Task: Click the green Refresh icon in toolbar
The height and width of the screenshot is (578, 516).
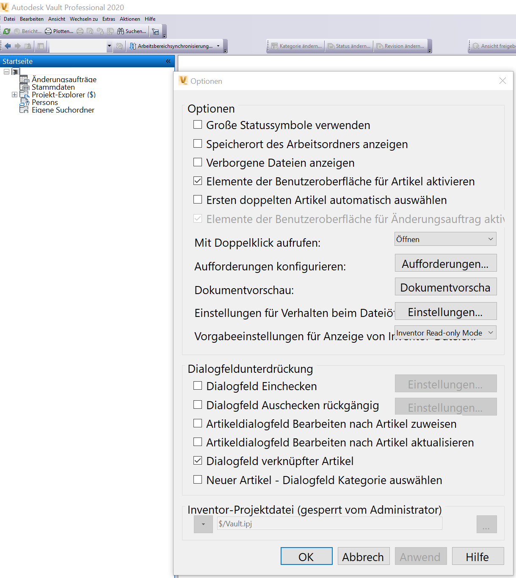Action: point(7,31)
